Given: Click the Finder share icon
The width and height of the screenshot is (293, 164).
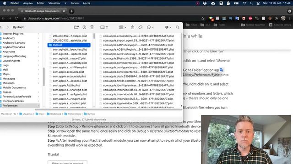Looking at the screenshot, I should click(132, 27).
